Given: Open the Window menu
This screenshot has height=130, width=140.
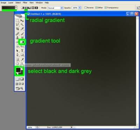Looking at the screenshot, I should 39,2.
